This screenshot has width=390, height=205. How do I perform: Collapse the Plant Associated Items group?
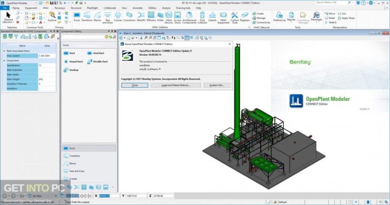4,51
